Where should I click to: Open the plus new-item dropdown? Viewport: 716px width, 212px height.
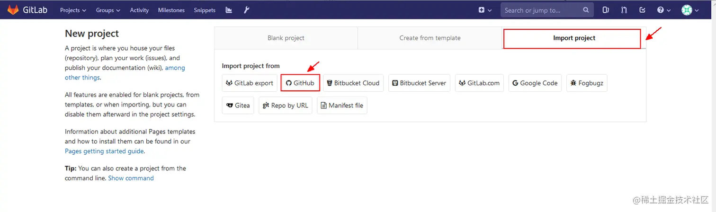click(485, 10)
